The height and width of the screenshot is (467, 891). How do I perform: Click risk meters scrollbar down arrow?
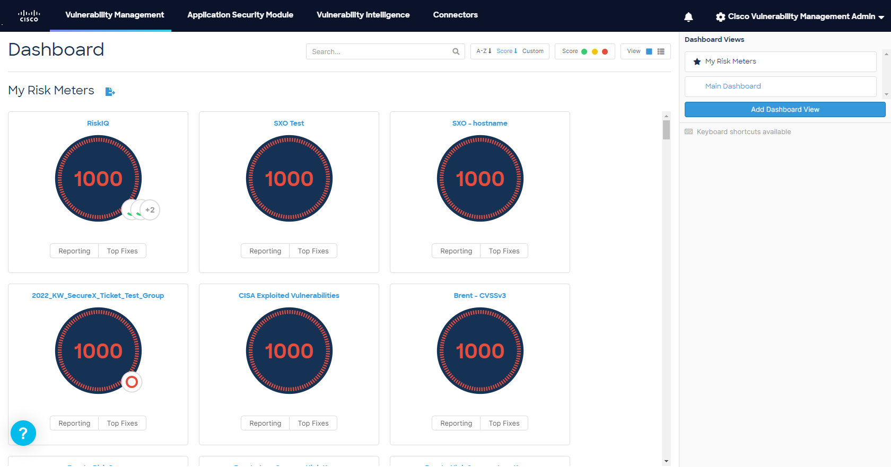pos(667,462)
